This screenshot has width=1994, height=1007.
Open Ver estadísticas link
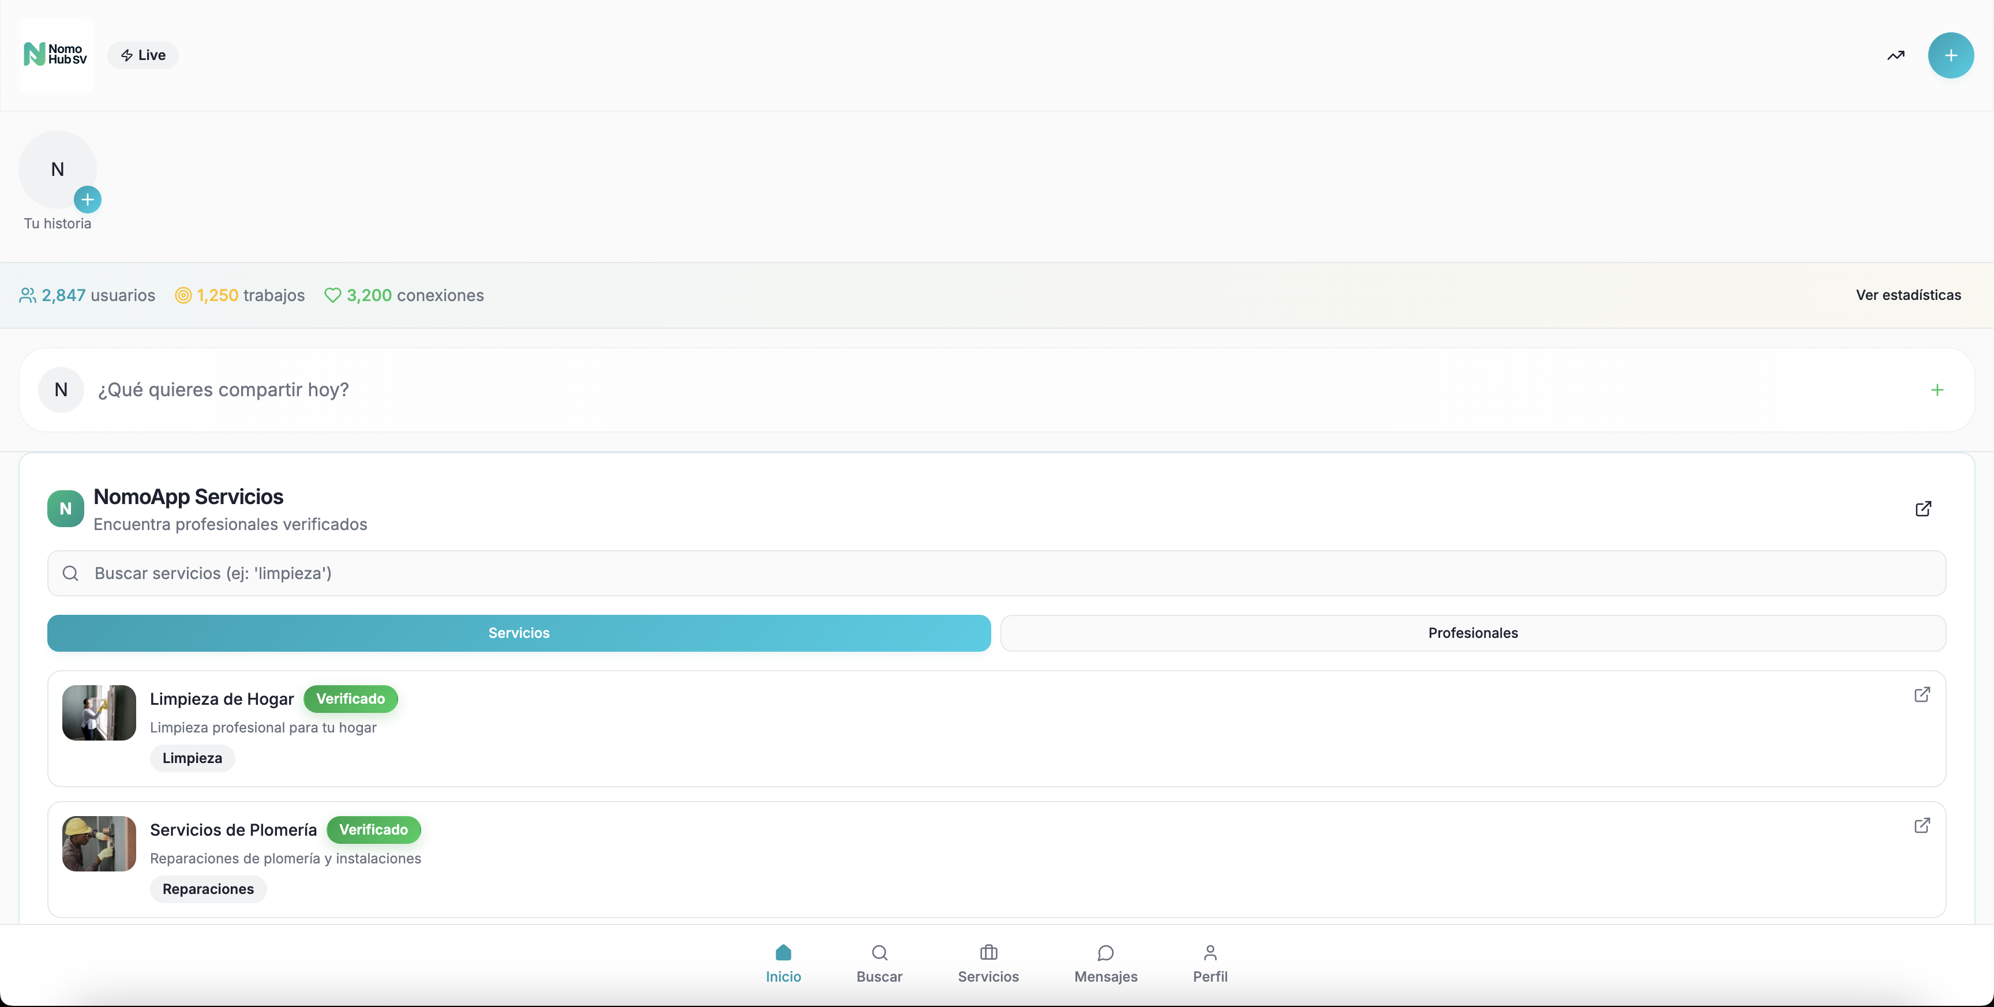pyautogui.click(x=1908, y=295)
